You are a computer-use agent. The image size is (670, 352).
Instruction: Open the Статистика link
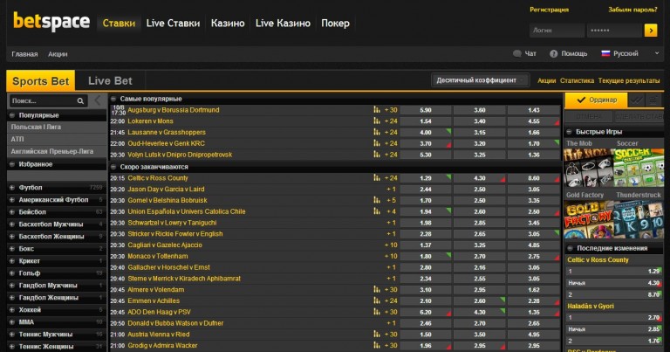577,80
